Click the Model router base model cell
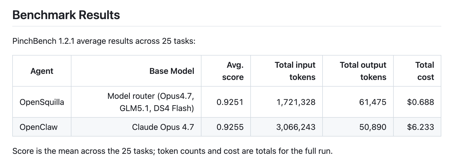The height and width of the screenshot is (164, 450). tap(151, 102)
